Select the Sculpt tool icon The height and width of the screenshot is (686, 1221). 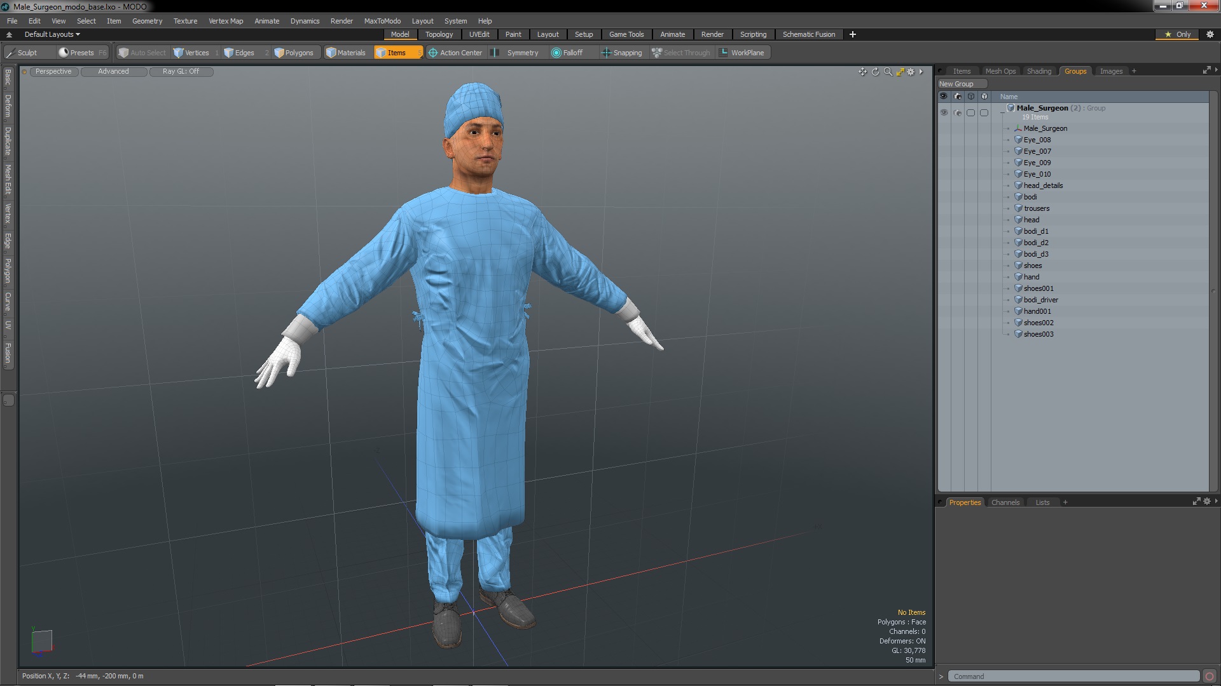(x=10, y=53)
